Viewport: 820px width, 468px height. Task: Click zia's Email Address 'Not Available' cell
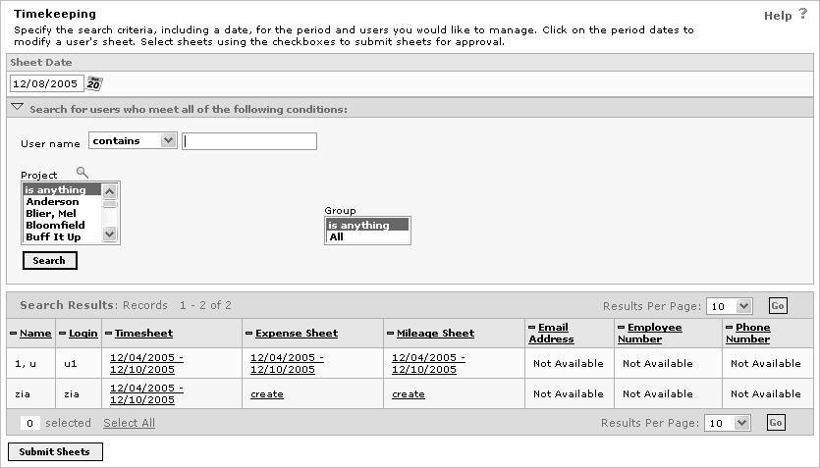(569, 393)
